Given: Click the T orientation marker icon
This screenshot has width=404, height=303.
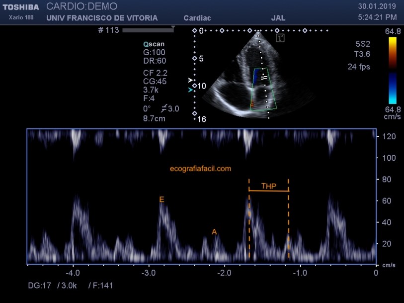Looking at the screenshot, I should pyautogui.click(x=280, y=38).
